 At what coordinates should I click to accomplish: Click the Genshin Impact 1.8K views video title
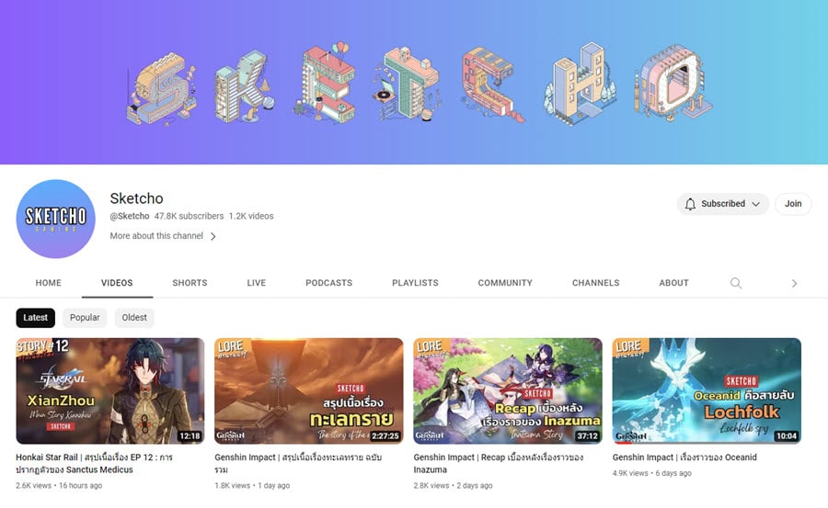(298, 463)
